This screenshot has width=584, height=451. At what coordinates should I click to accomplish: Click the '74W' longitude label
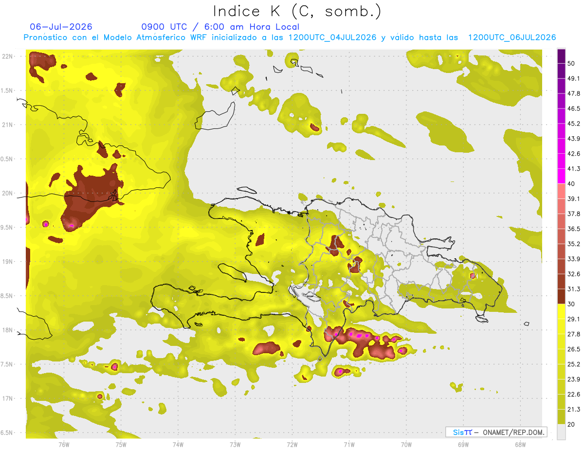tap(178, 444)
